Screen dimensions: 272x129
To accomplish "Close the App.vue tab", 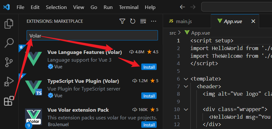I will pyautogui.click(x=253, y=21).
